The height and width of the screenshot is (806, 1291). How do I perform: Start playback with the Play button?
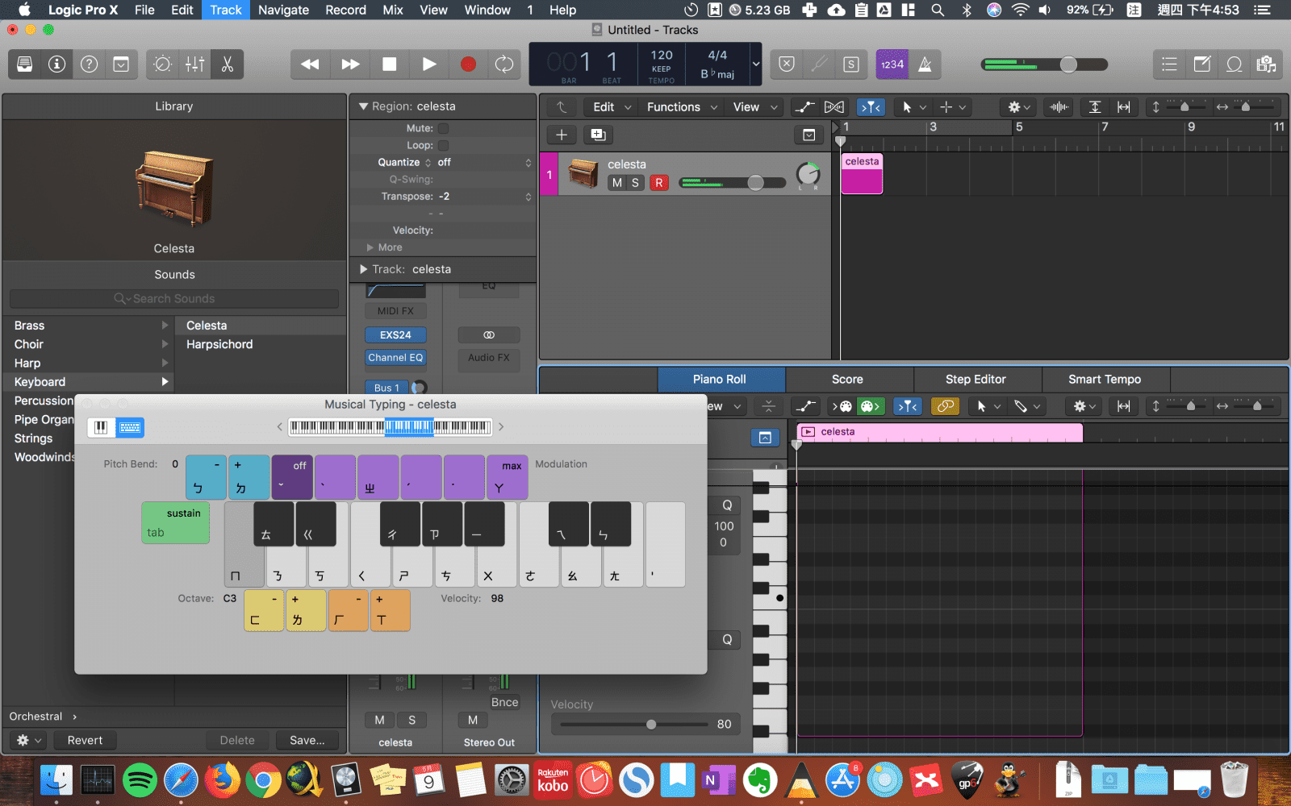click(x=429, y=64)
